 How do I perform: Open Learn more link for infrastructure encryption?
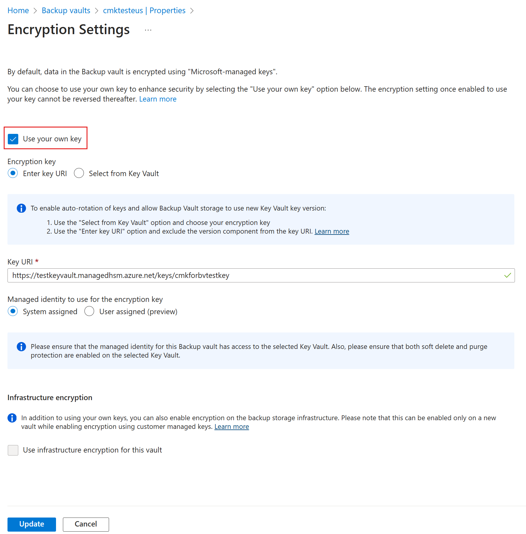click(x=232, y=426)
